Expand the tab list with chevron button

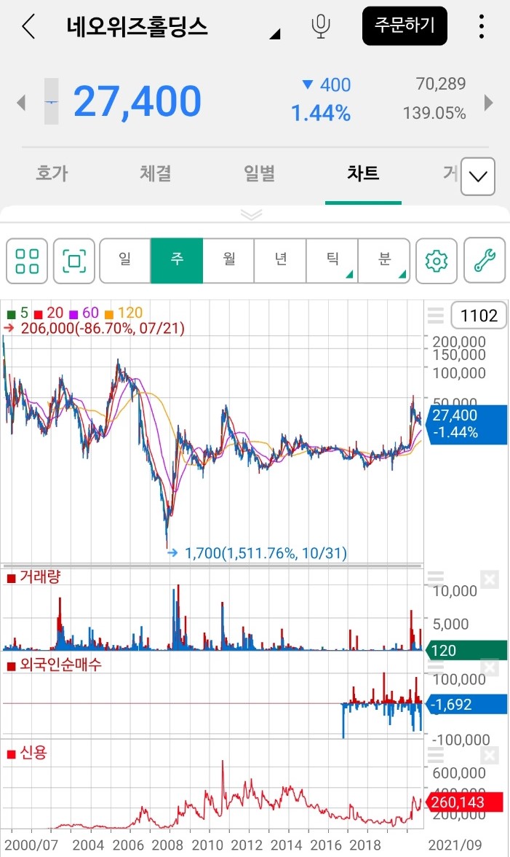pos(478,176)
